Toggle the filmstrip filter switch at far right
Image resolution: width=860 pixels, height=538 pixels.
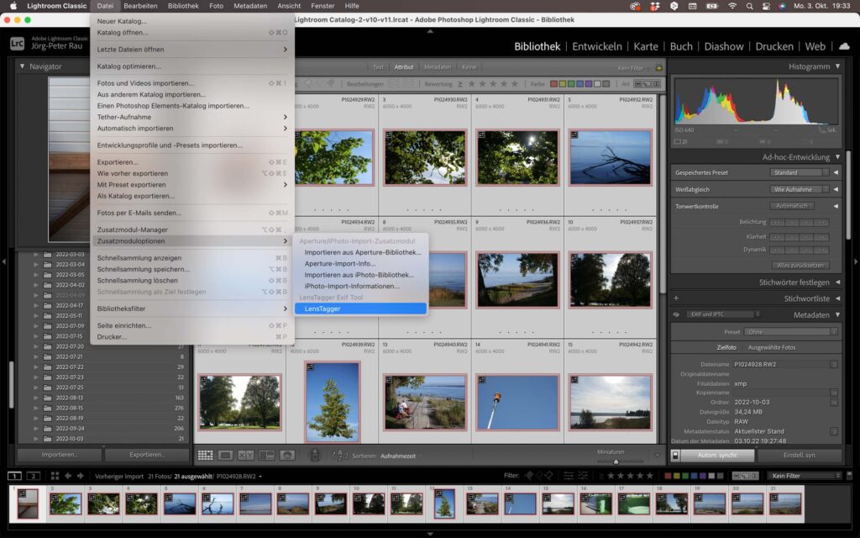[849, 476]
